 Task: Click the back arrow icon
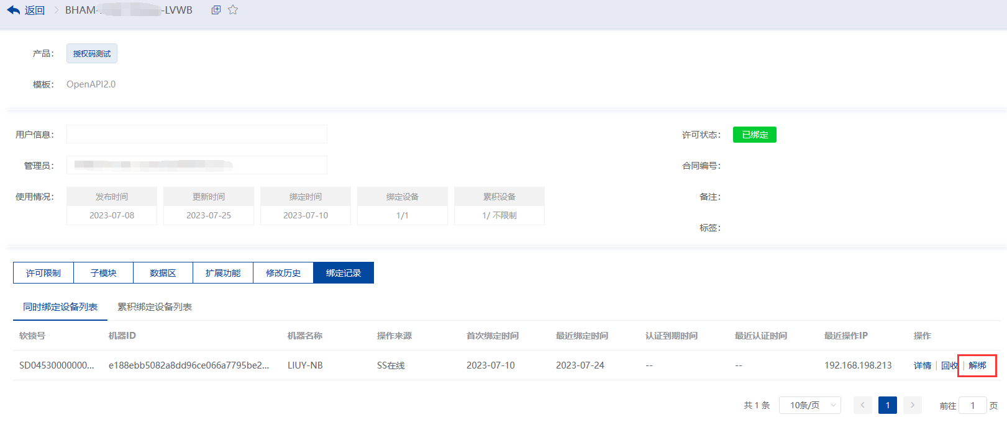click(13, 10)
